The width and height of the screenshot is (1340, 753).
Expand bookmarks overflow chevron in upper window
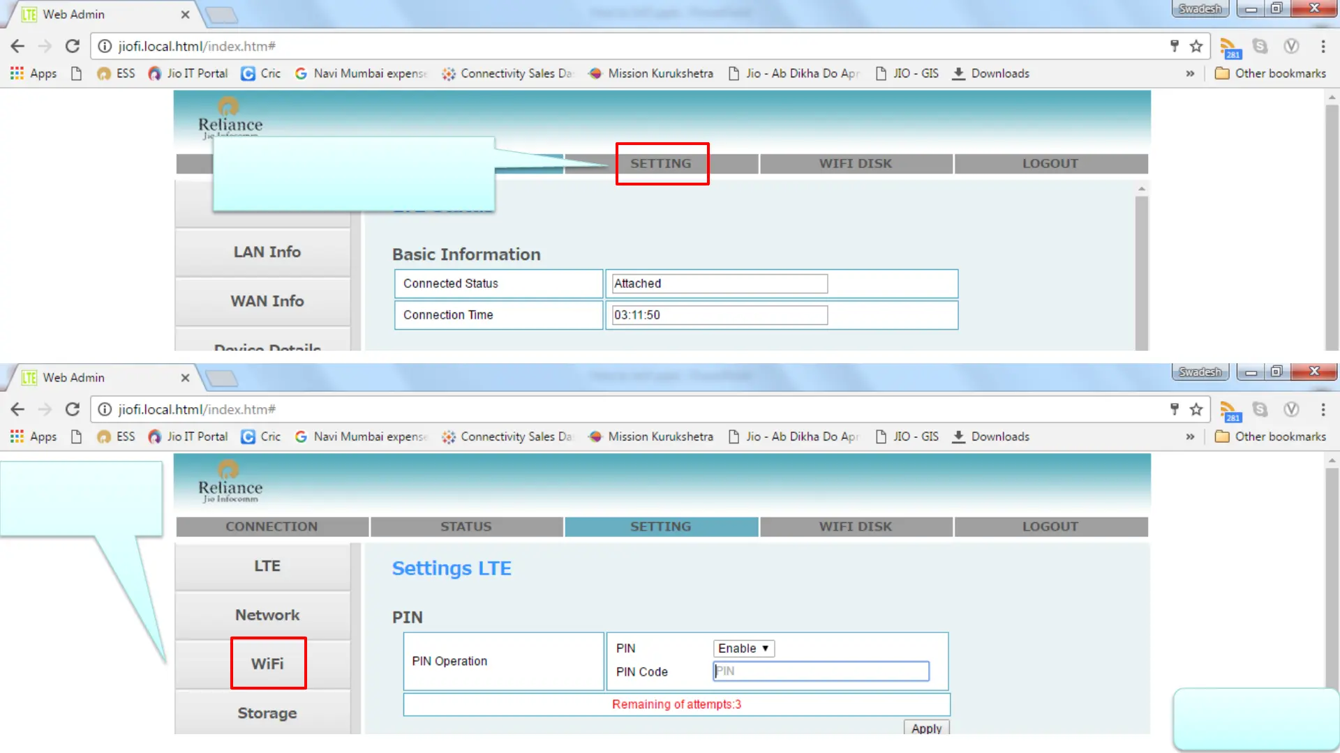point(1190,73)
